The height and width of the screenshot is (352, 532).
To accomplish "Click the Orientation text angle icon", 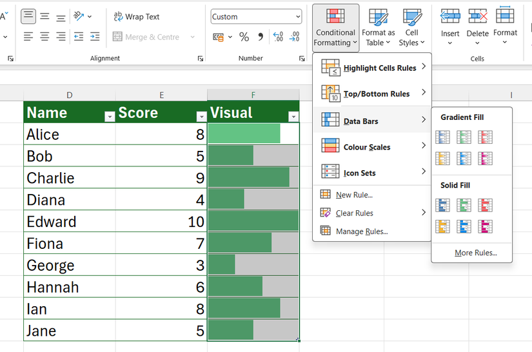I will coord(79,16).
